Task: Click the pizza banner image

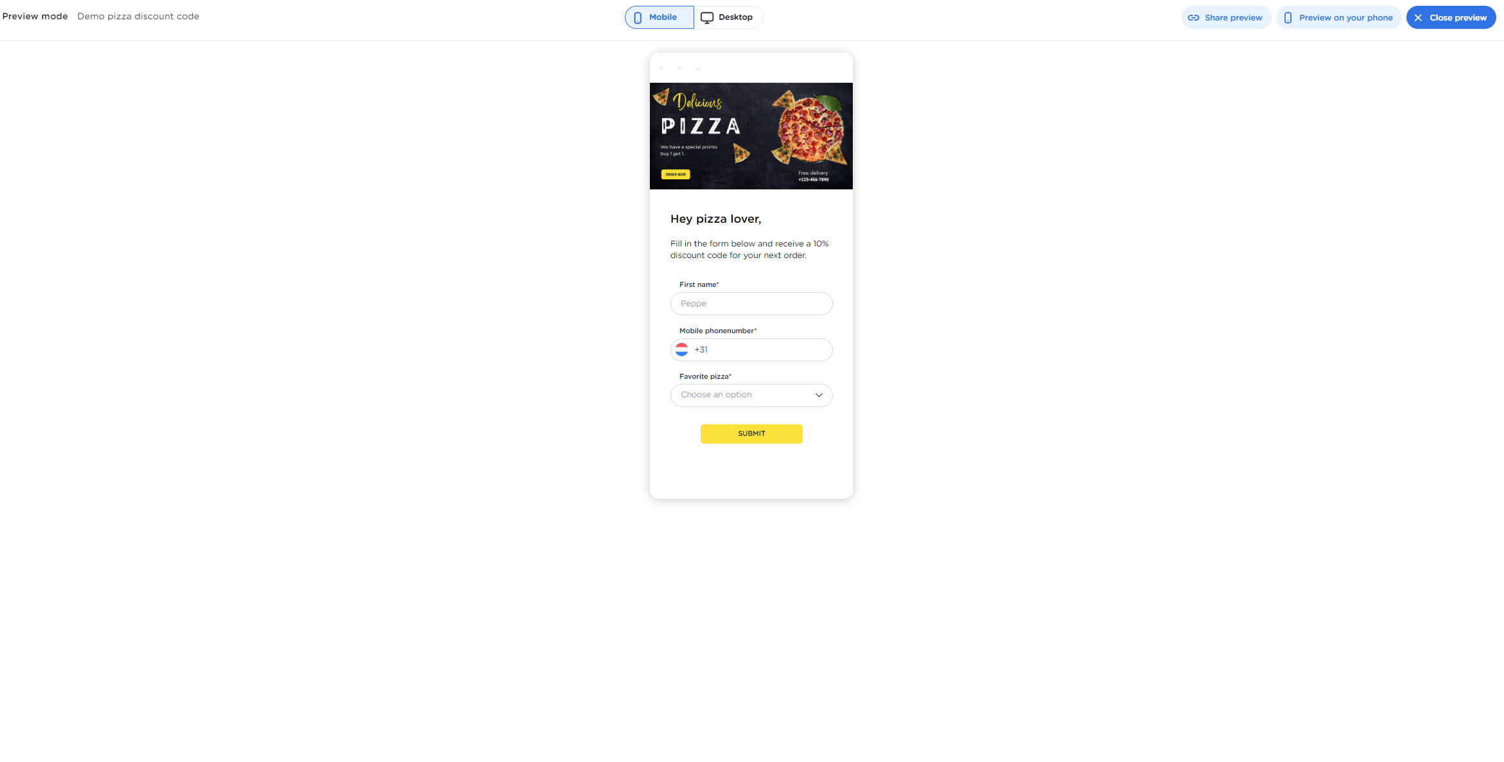Action: coord(751,135)
